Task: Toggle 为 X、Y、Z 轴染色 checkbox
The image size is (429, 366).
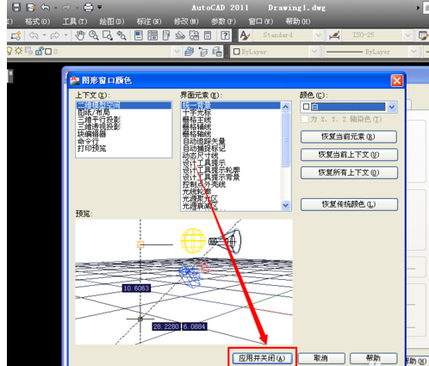Action: 305,119
